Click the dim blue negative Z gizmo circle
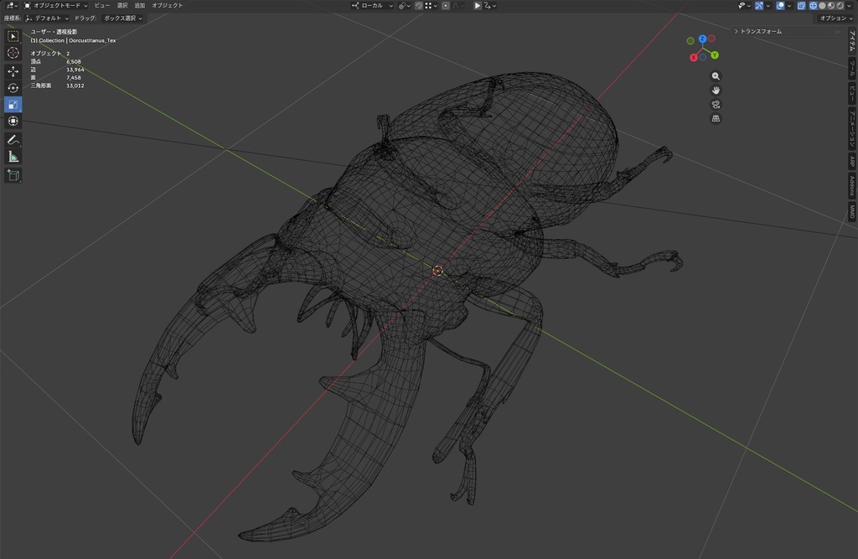Screen dimensions: 858x559 pyautogui.click(x=703, y=57)
